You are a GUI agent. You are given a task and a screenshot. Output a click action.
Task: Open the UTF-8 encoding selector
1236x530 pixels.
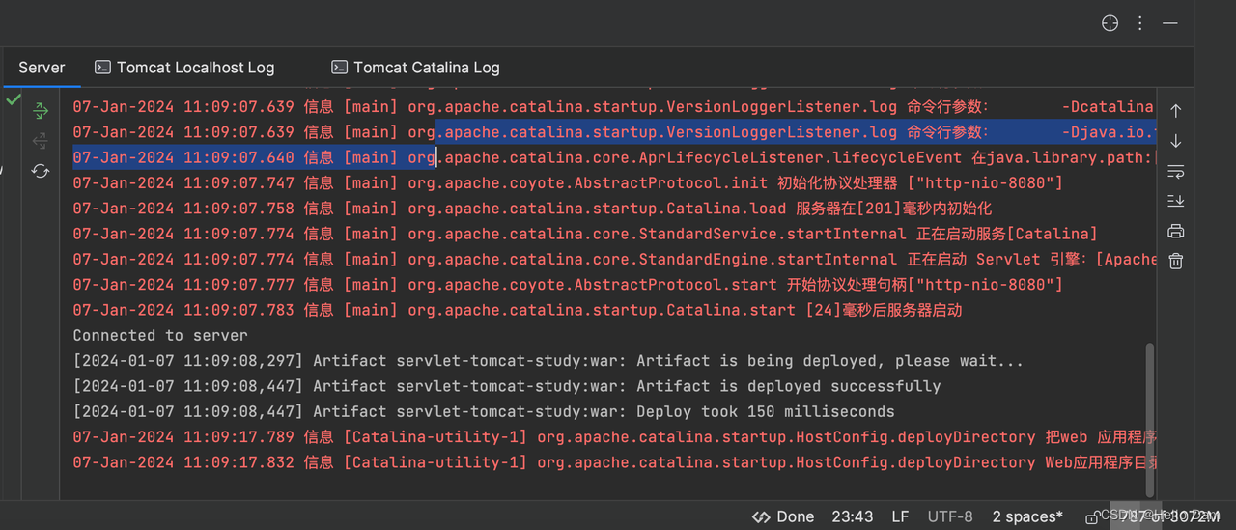coord(950,516)
